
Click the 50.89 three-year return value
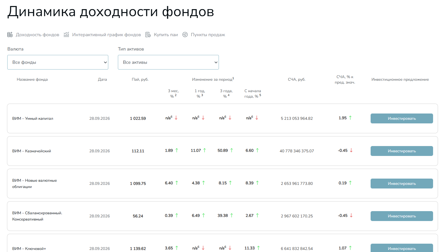click(223, 150)
